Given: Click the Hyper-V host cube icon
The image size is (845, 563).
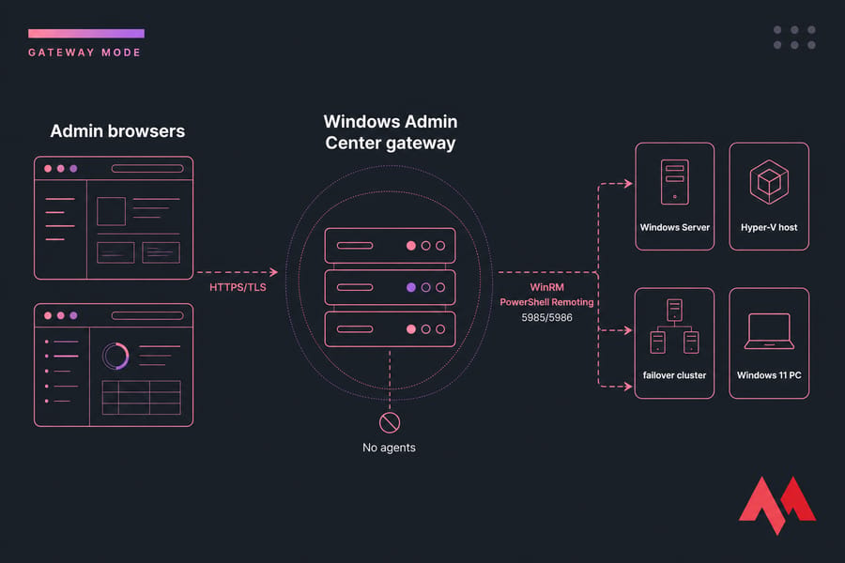Looking at the screenshot, I should (769, 181).
